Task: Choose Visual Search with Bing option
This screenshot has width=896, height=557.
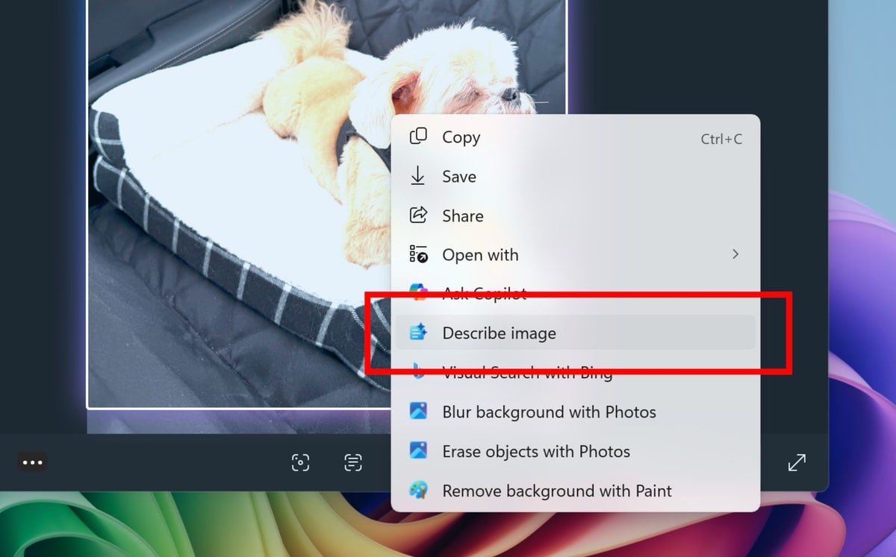Action: point(527,373)
